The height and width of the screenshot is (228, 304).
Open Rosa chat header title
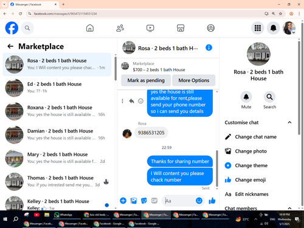[168, 48]
